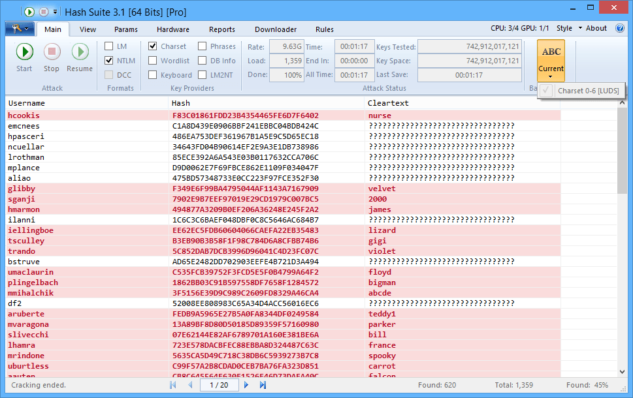Click the Keys Tested value field
Screen dimensions: 633x398
click(x=470, y=46)
